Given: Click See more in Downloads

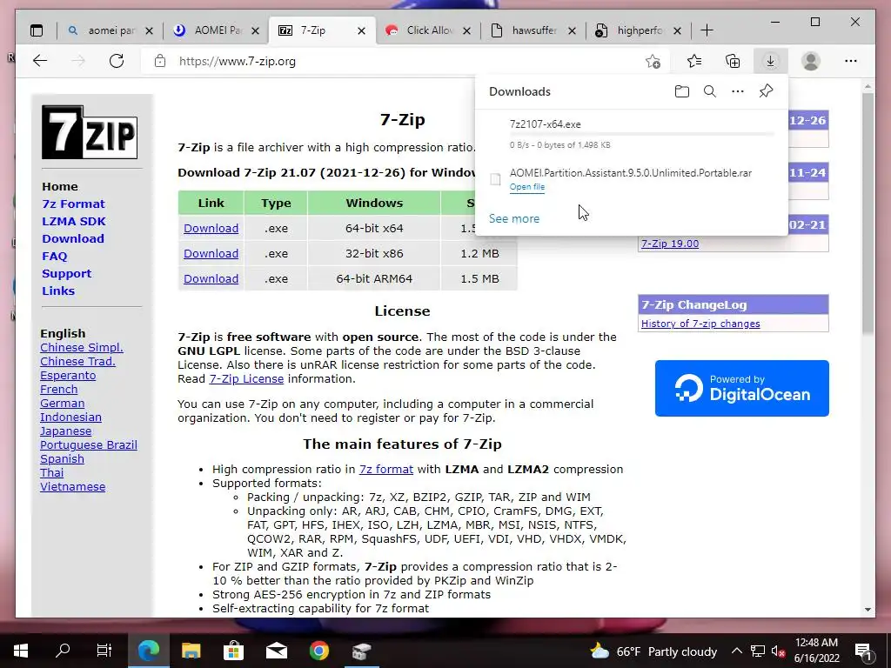Looking at the screenshot, I should [x=514, y=218].
